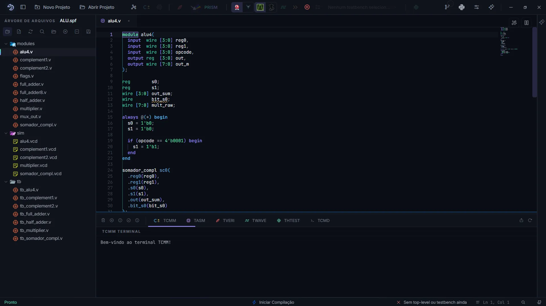Click the processor hub icon in top toolbar
Image resolution: width=546 pixels, height=306 pixels.
click(133, 7)
